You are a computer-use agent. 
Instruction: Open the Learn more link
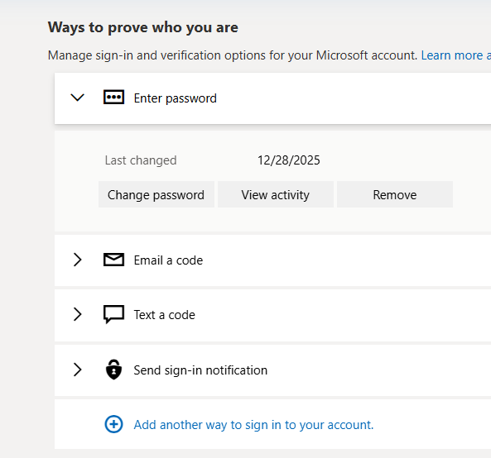456,55
